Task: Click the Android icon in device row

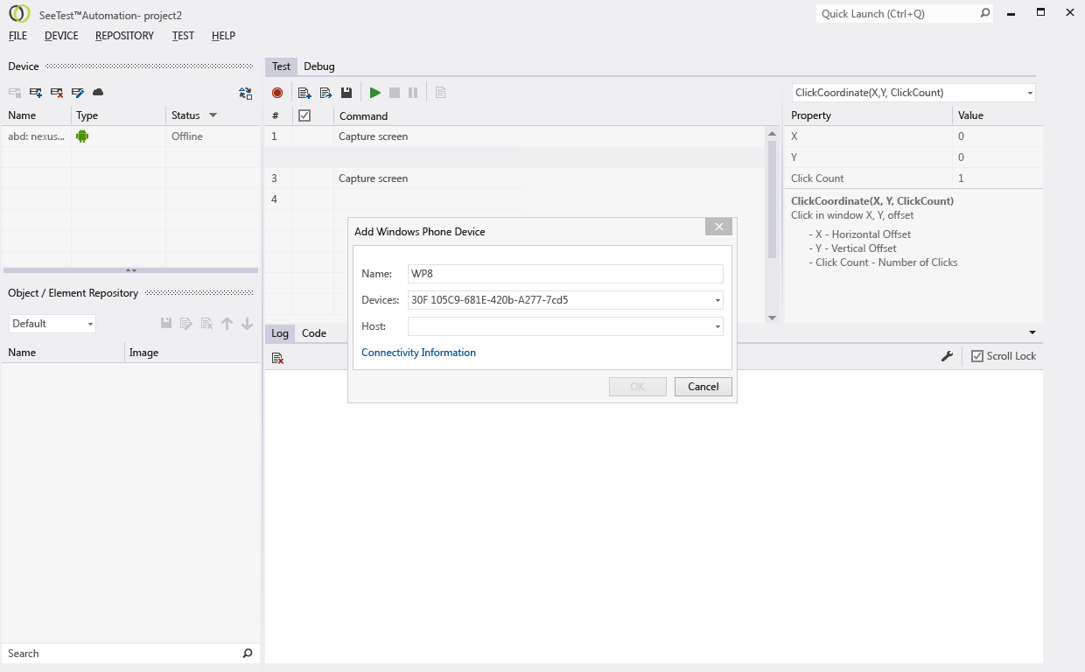Action: click(x=82, y=136)
